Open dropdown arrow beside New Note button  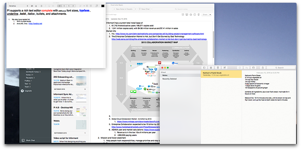pyautogui.click(x=135, y=9)
